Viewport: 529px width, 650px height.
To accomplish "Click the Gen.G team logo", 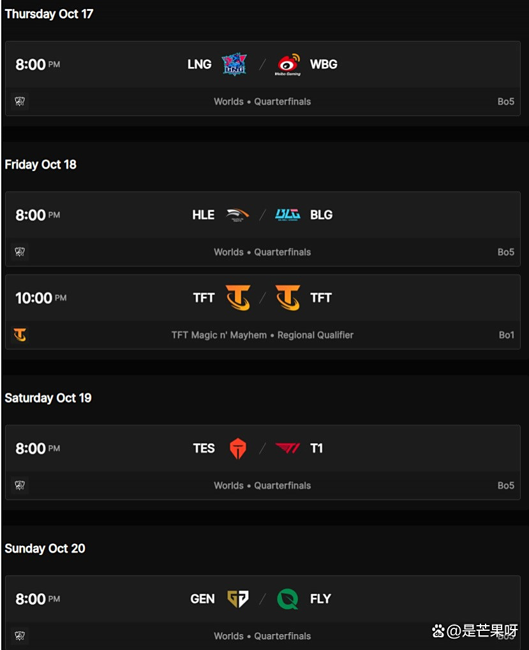I will coord(237,599).
